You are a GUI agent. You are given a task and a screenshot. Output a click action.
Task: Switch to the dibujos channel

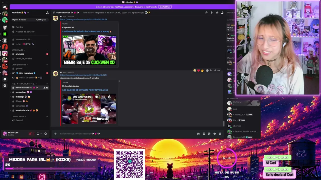click(30, 101)
